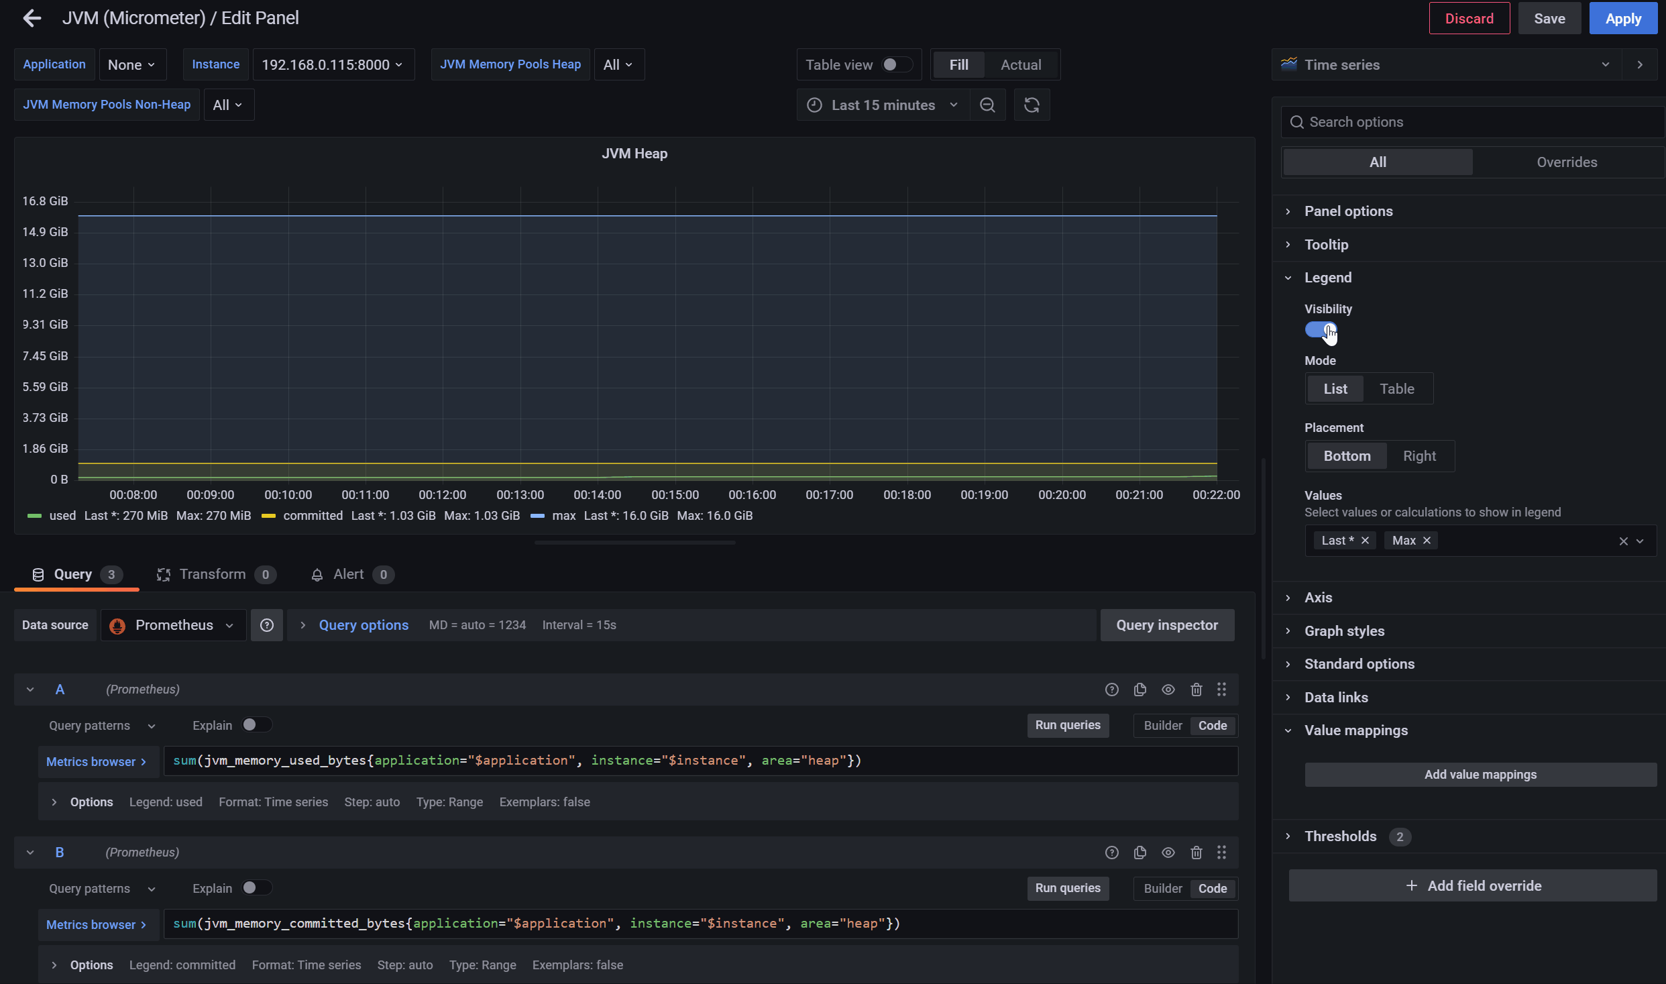Open the JVM Memory Pools Heap dropdown
Screen dimensions: 1666x984
(x=616, y=64)
